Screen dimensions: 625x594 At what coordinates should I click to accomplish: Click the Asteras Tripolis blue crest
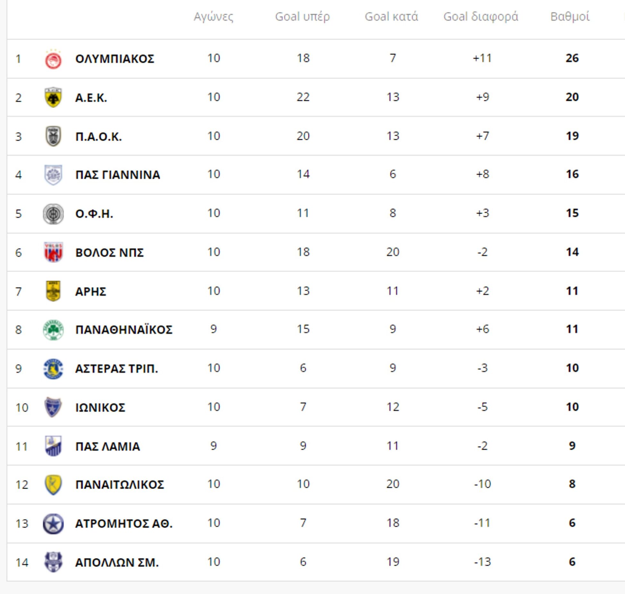click(x=53, y=369)
